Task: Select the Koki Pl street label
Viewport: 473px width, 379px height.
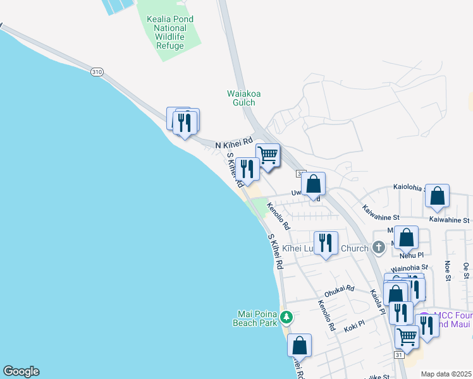Action: tap(355, 327)
